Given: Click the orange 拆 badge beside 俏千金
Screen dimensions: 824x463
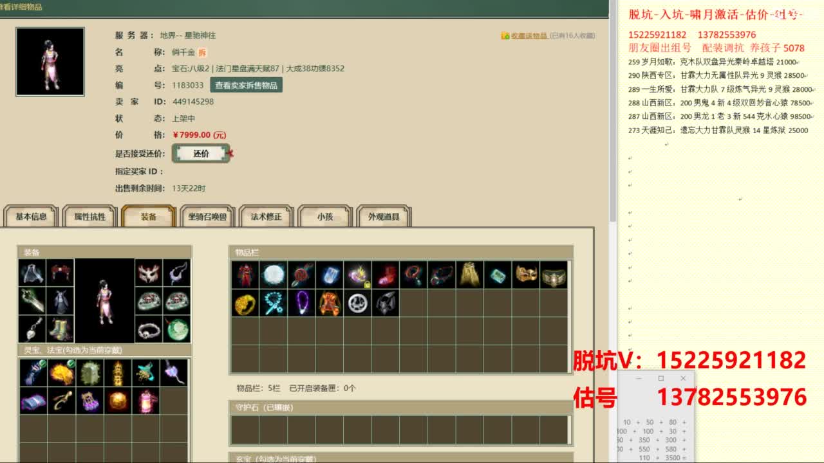Looking at the screenshot, I should point(202,53).
